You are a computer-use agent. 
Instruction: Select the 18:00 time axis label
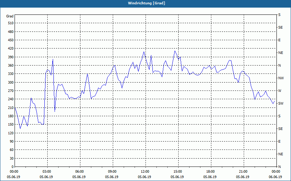tap(211, 172)
